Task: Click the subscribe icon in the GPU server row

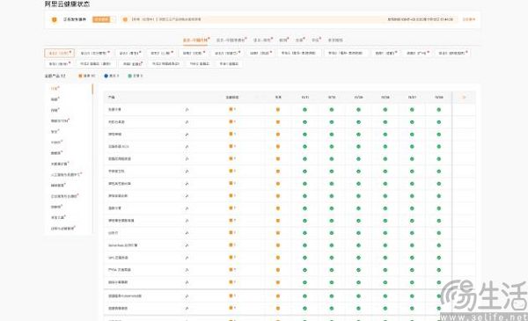Action: pos(187,258)
